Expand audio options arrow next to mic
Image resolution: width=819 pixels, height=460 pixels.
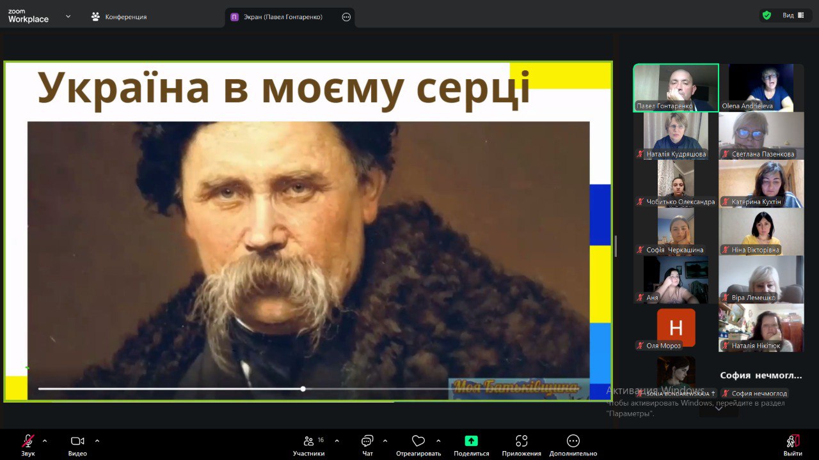pyautogui.click(x=45, y=441)
